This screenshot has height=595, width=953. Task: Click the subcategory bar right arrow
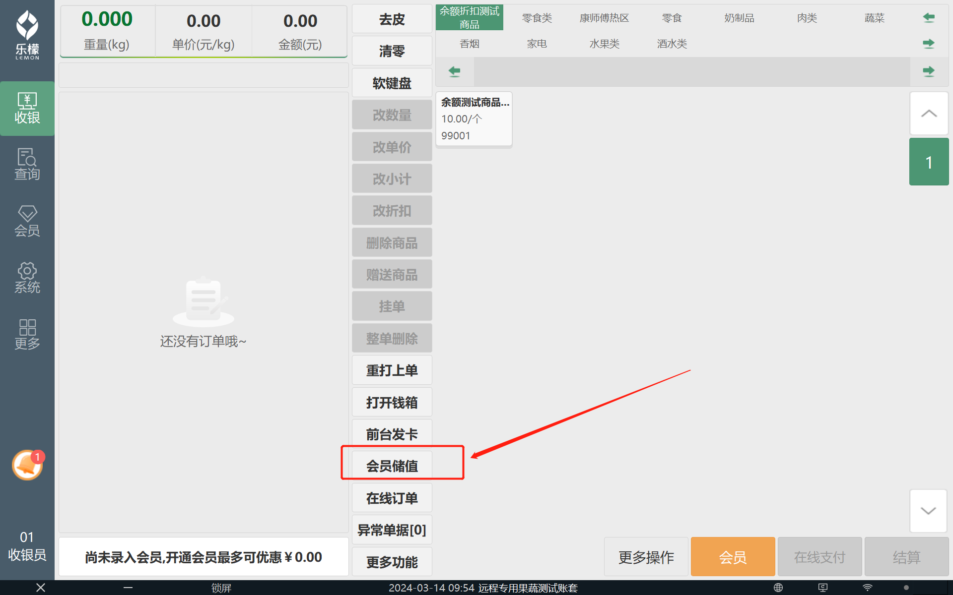click(x=929, y=71)
